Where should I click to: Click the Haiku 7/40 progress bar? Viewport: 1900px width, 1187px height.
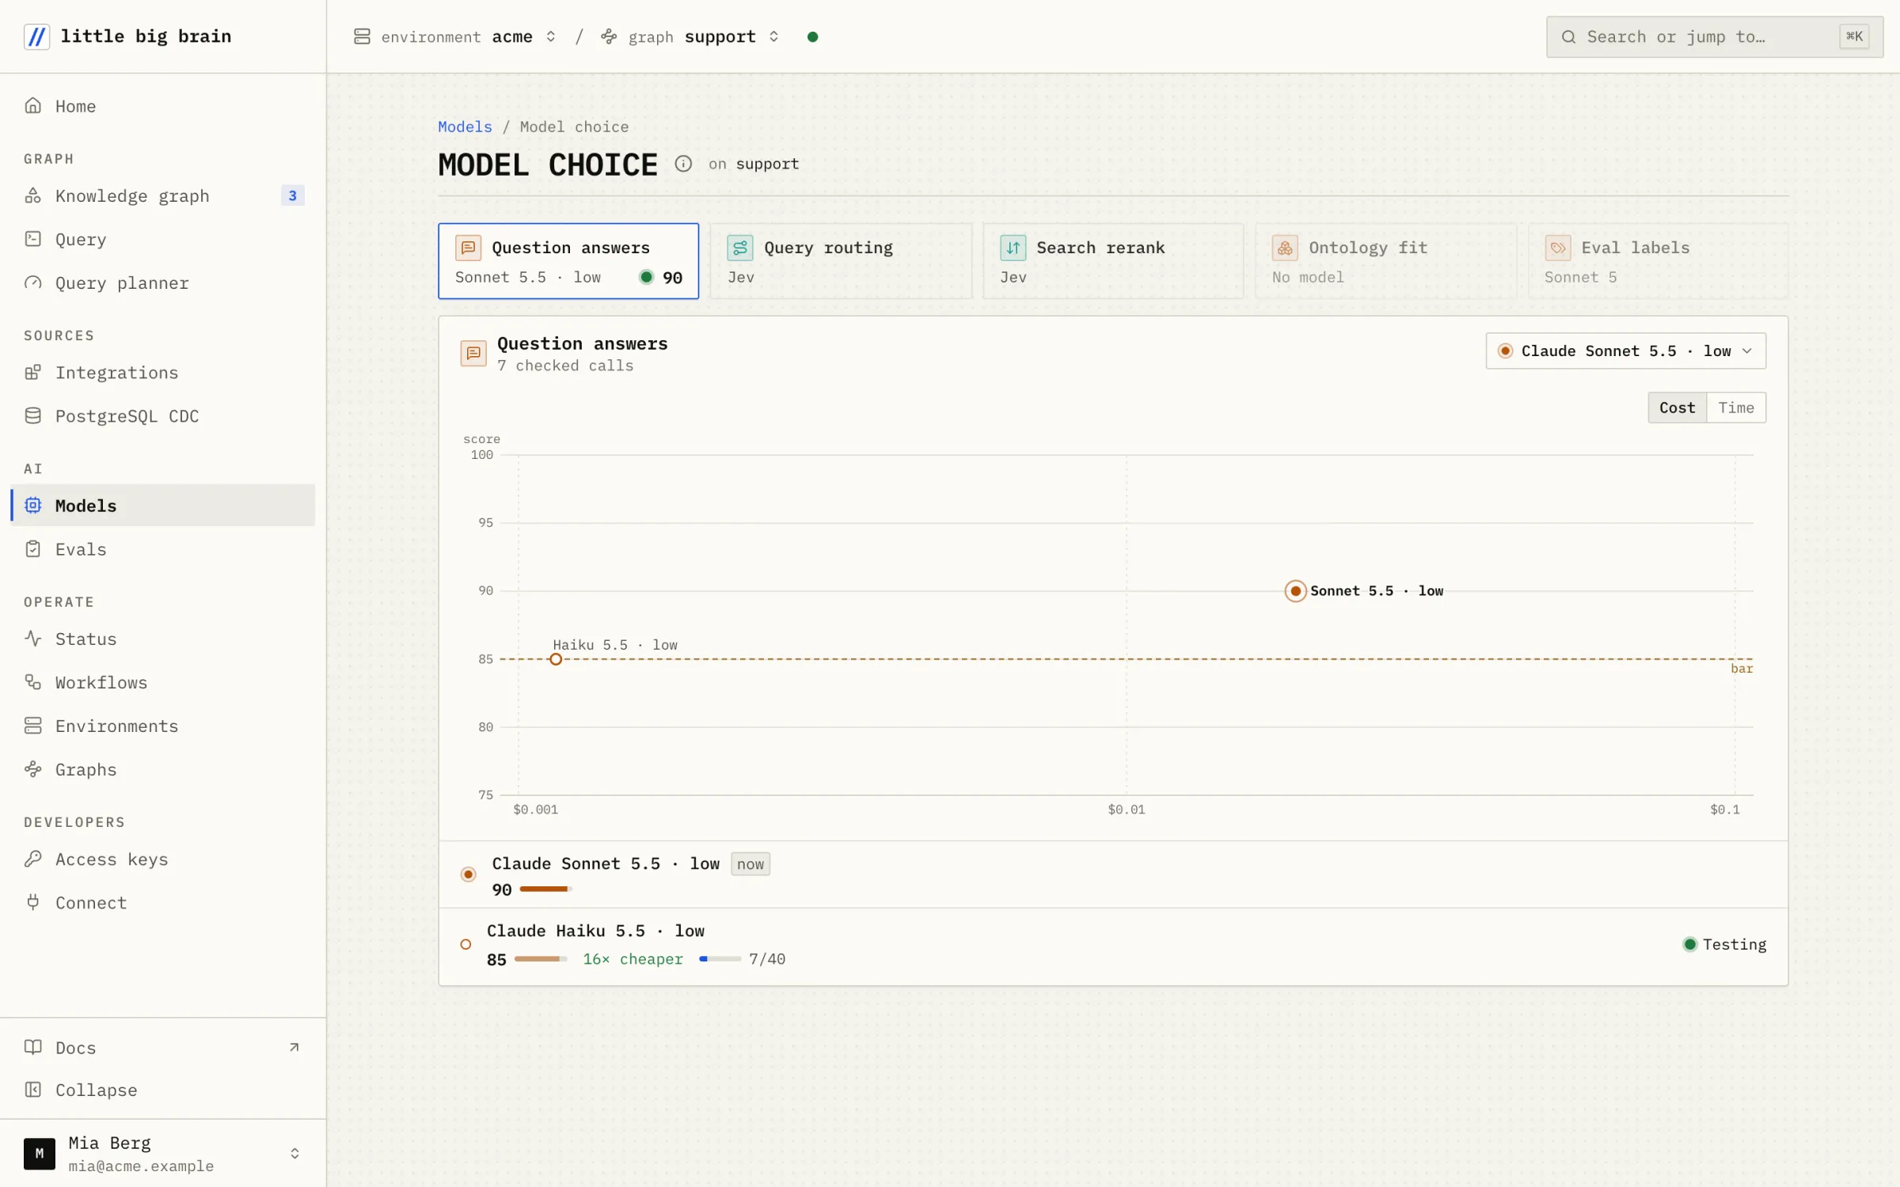coord(720,959)
